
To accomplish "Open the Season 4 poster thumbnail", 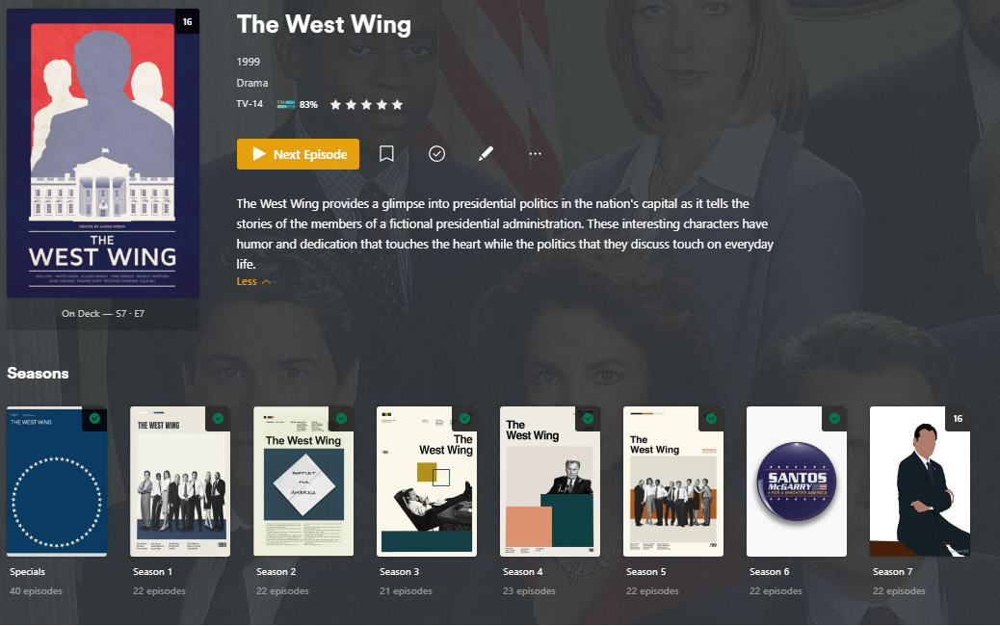I will (x=550, y=482).
